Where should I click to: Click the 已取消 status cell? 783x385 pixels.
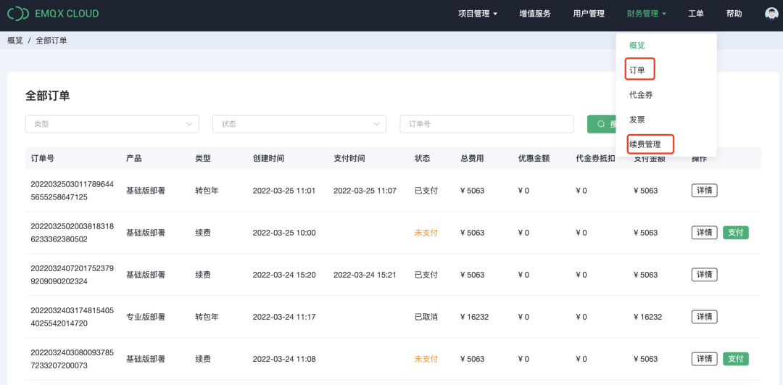coord(426,317)
